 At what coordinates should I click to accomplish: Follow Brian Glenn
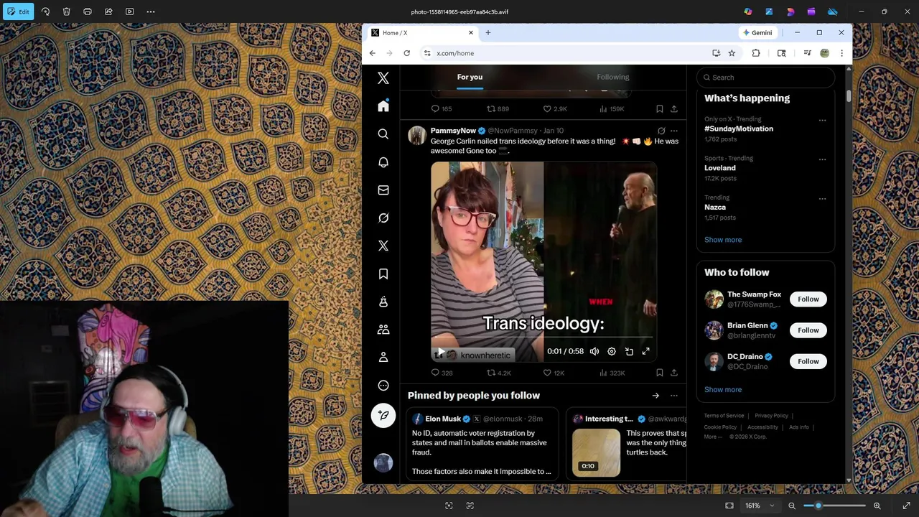(x=808, y=330)
